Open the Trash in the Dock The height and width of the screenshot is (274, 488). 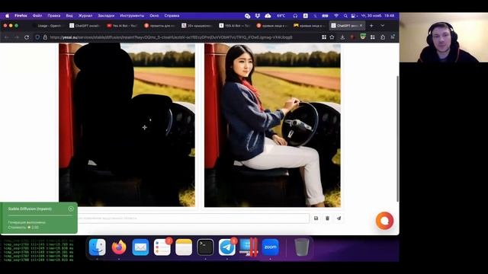pos(302,247)
